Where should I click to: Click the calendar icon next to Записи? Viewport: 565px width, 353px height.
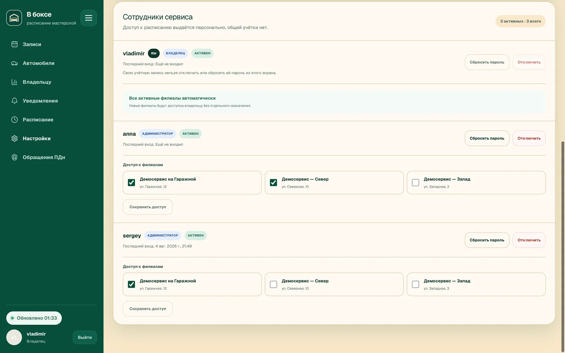tap(14, 44)
